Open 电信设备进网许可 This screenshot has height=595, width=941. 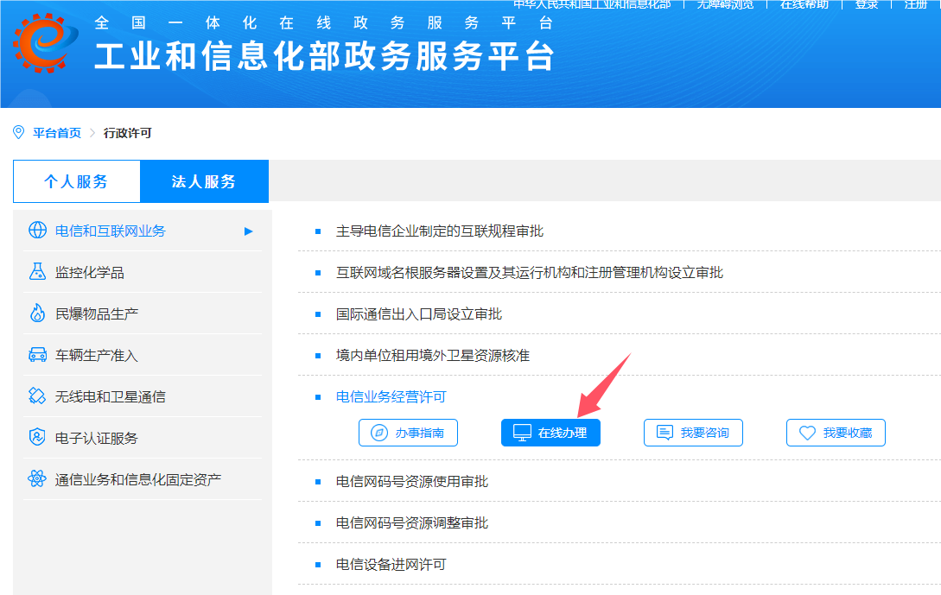(x=391, y=564)
